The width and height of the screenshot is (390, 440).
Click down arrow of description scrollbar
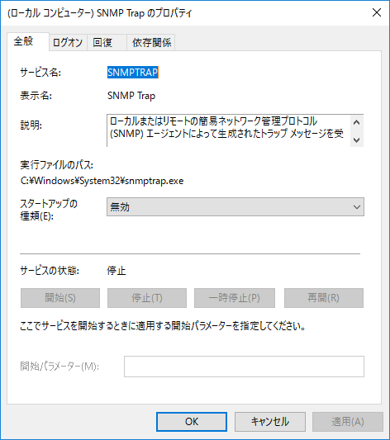[357, 140]
